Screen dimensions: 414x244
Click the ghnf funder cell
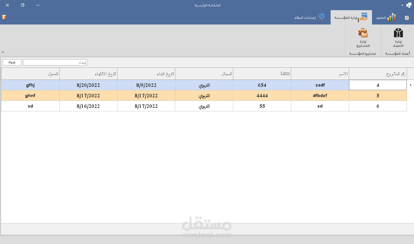[30, 96]
